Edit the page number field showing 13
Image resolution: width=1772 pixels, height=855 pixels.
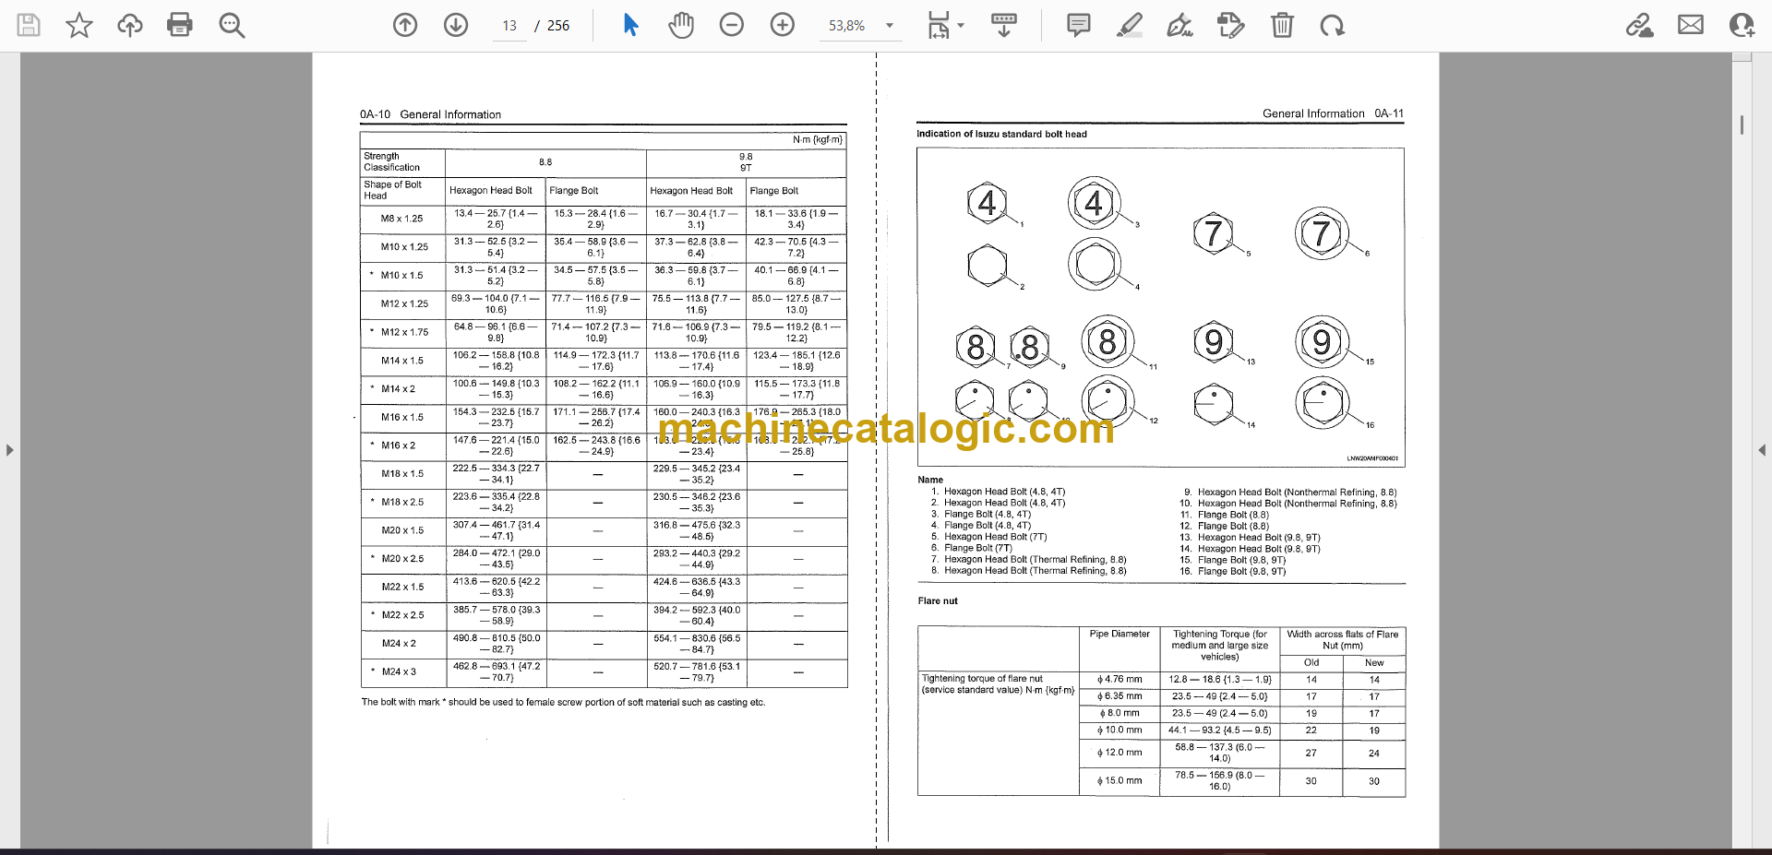(x=509, y=26)
